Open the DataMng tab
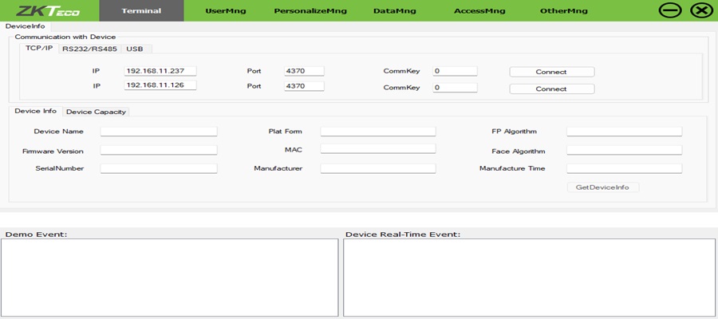The image size is (718, 319). point(393,11)
